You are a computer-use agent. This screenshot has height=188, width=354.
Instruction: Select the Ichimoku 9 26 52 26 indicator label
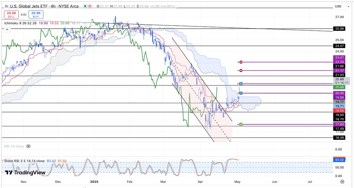(22, 23)
